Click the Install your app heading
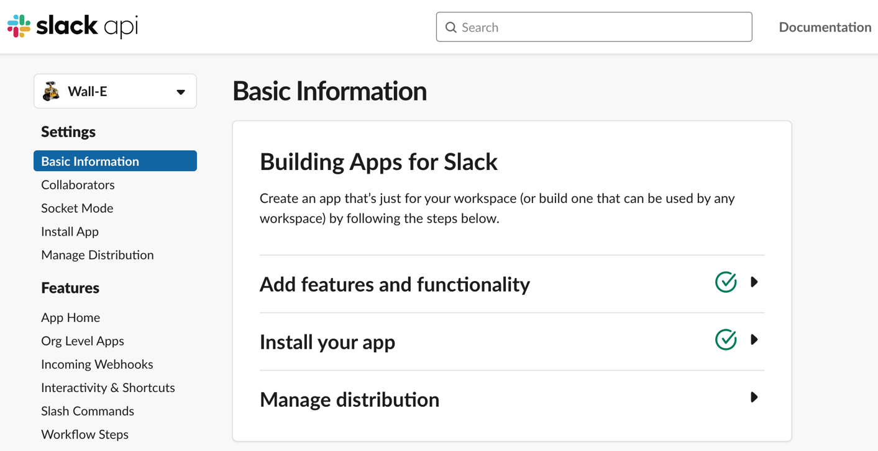This screenshot has width=878, height=451. tap(327, 342)
